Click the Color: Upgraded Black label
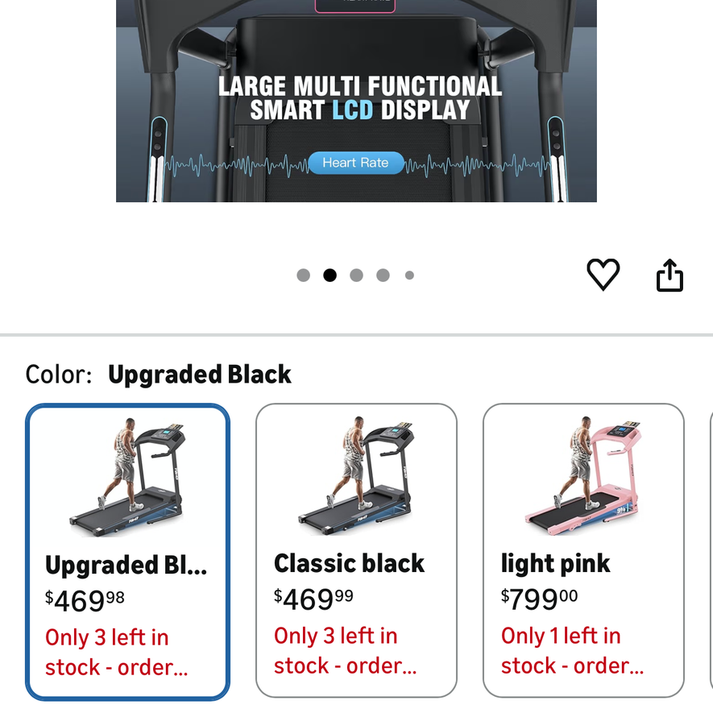This screenshot has height=713, width=713. coord(158,375)
